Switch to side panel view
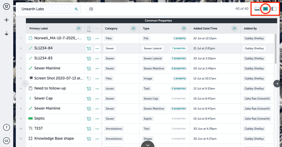The width and height of the screenshot is (282, 147). coord(274,9)
